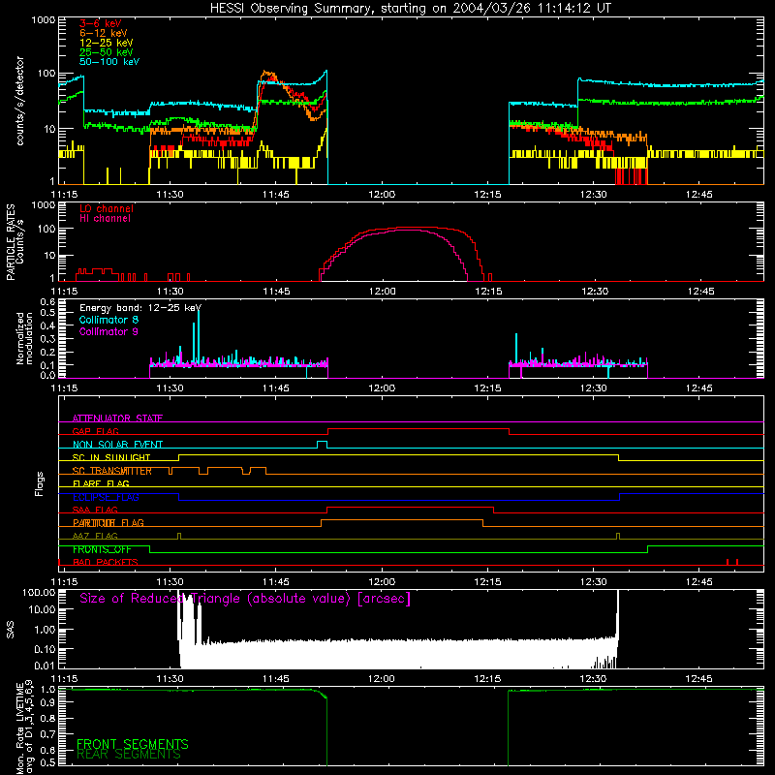Click the Collimator 8 legend label
The width and height of the screenshot is (775, 775).
pyautogui.click(x=108, y=320)
